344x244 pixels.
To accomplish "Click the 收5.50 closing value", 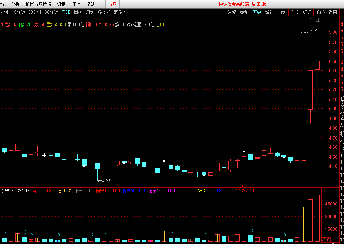I will [x=39, y=24].
